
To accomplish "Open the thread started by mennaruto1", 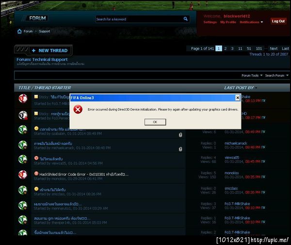I will pyautogui.click(x=58, y=204).
